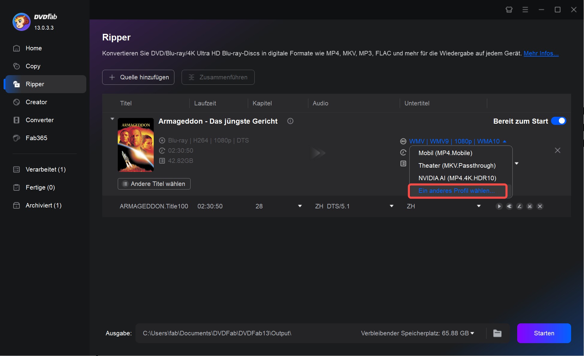This screenshot has height=356, width=584.
Task: Click the Copy disc icon
Action: click(x=16, y=66)
